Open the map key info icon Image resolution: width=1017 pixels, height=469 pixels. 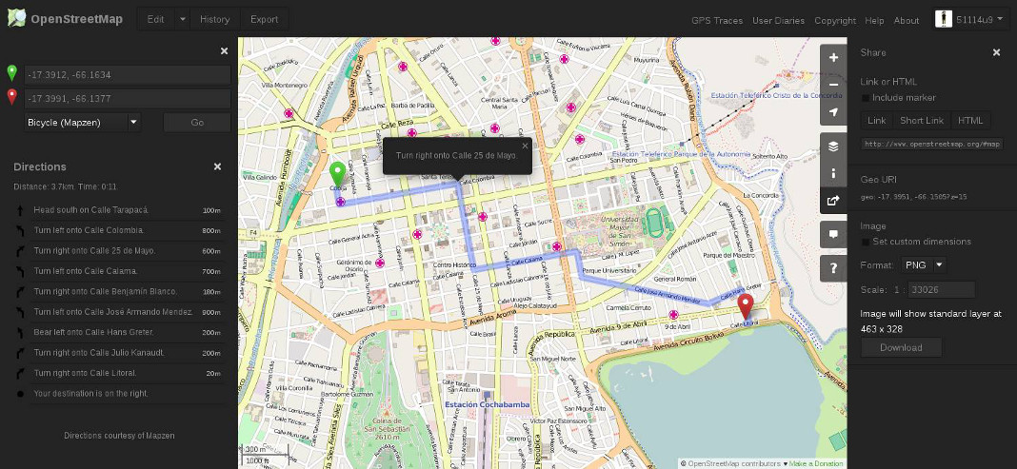click(833, 173)
